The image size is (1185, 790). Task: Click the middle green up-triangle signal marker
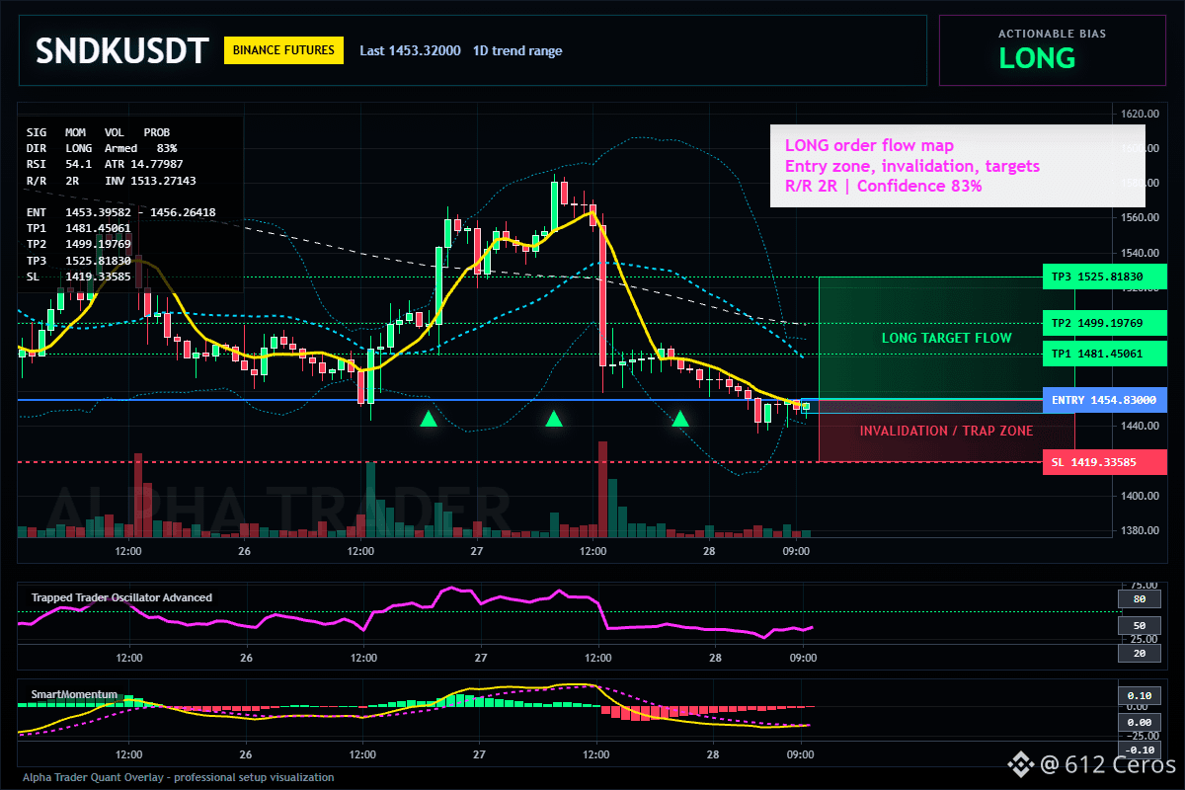click(554, 419)
